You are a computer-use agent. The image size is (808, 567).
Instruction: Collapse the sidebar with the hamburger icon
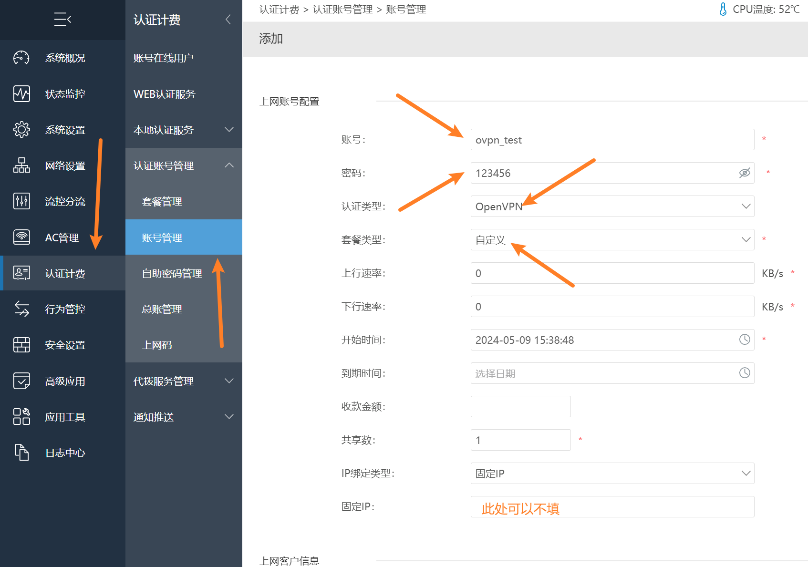(x=62, y=20)
